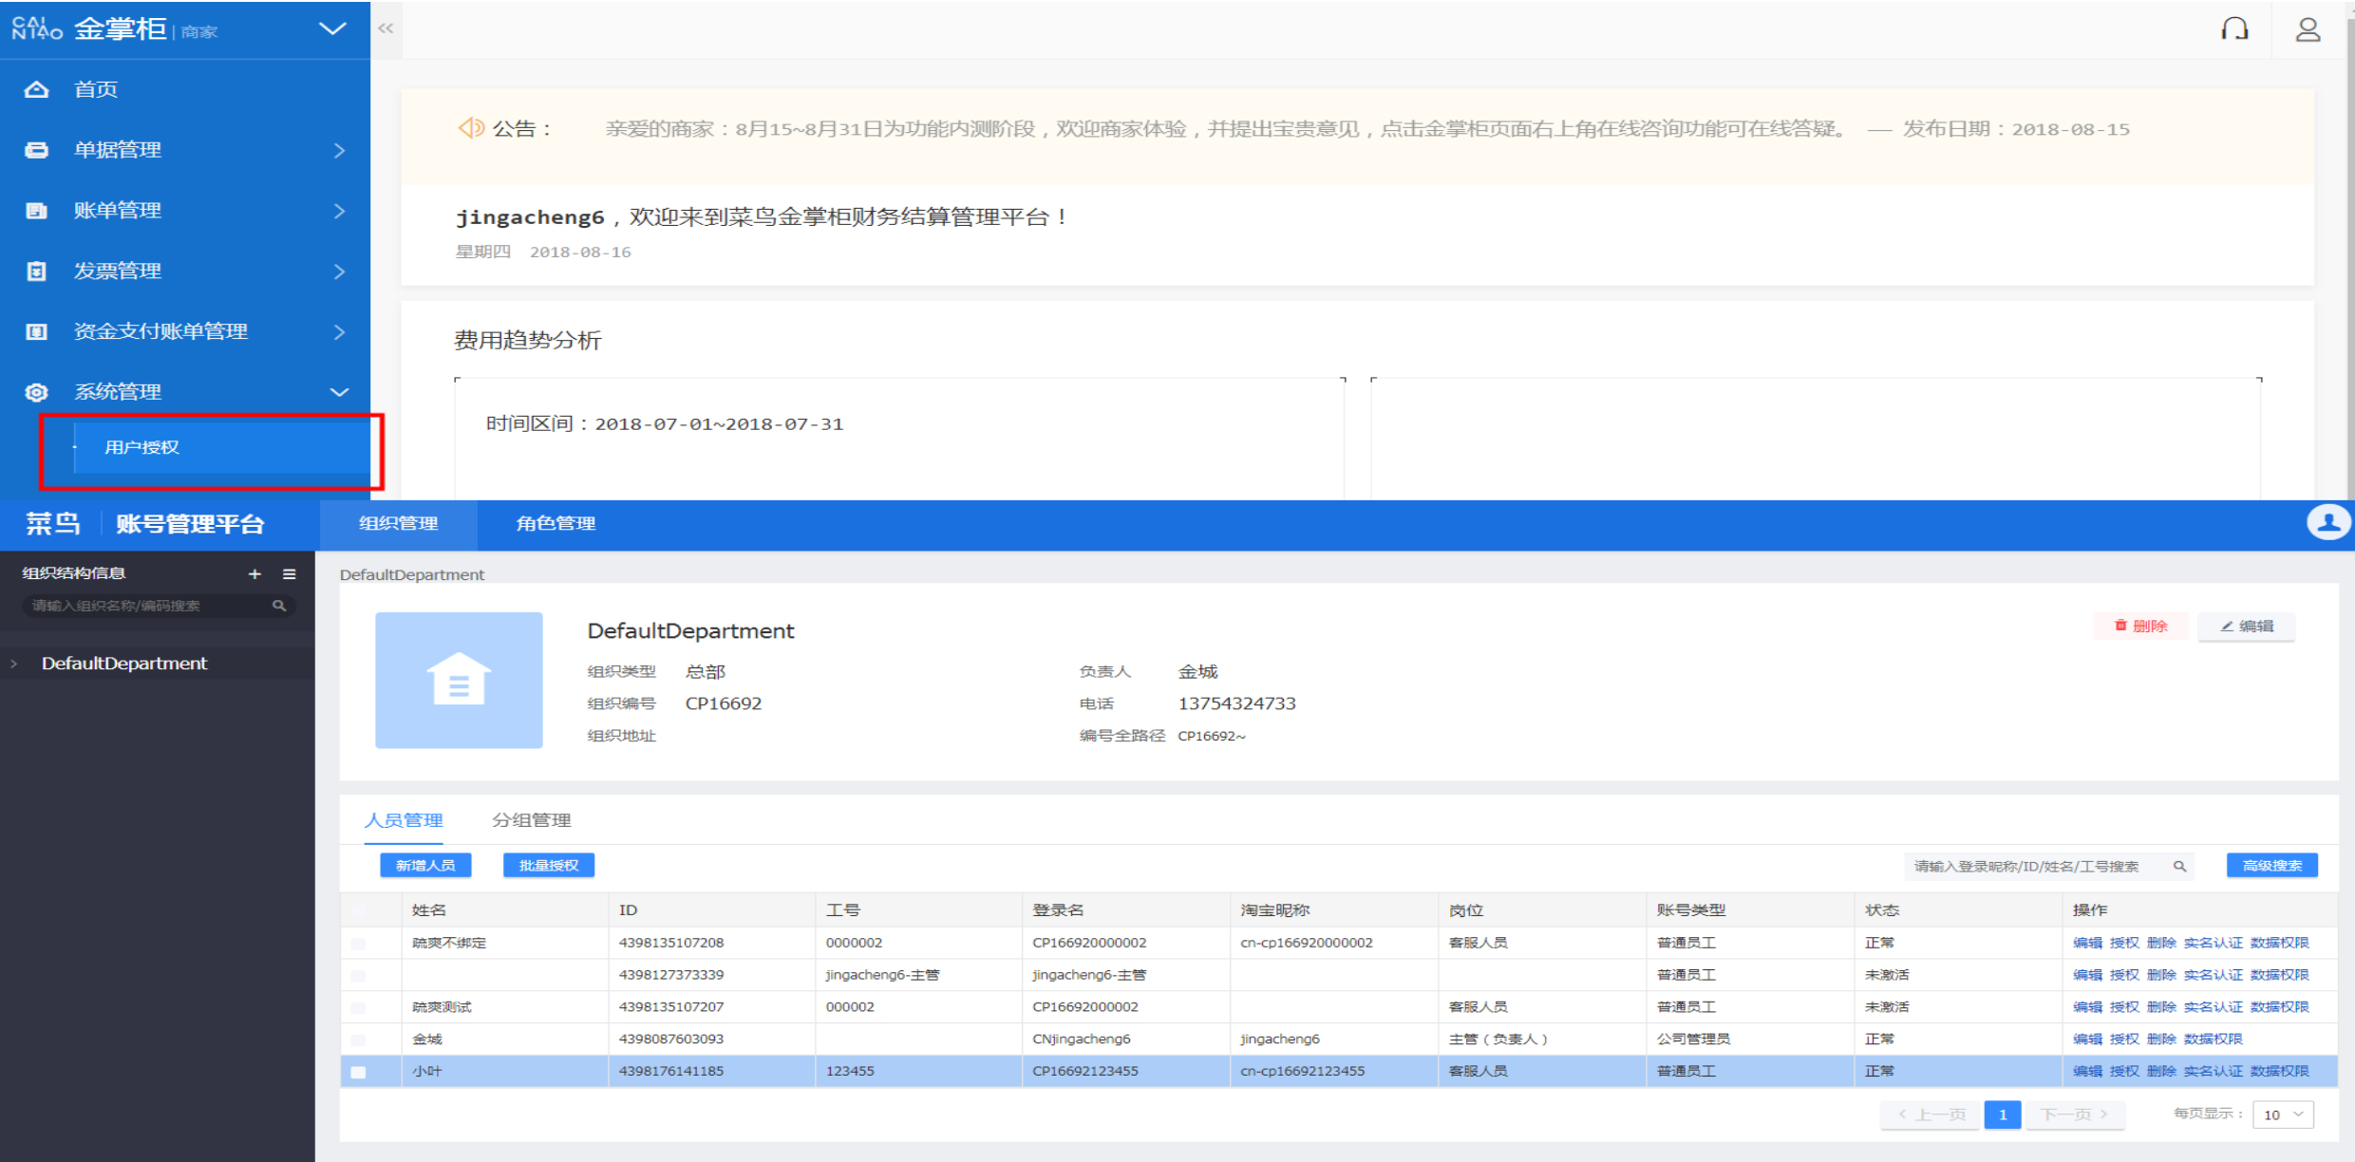This screenshot has width=2355, height=1162.
Task: Click the plus icon to add organization
Action: [254, 573]
